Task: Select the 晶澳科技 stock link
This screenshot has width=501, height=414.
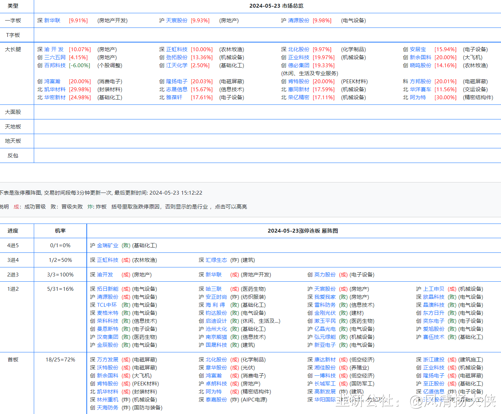Action: tap(434, 305)
